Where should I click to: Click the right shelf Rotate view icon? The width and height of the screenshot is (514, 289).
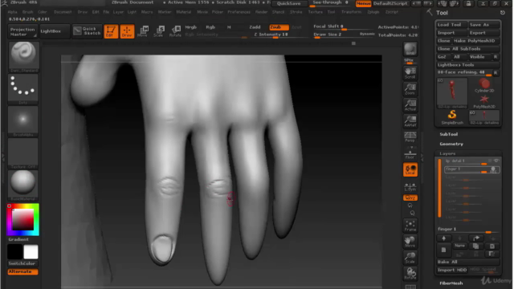click(x=410, y=274)
